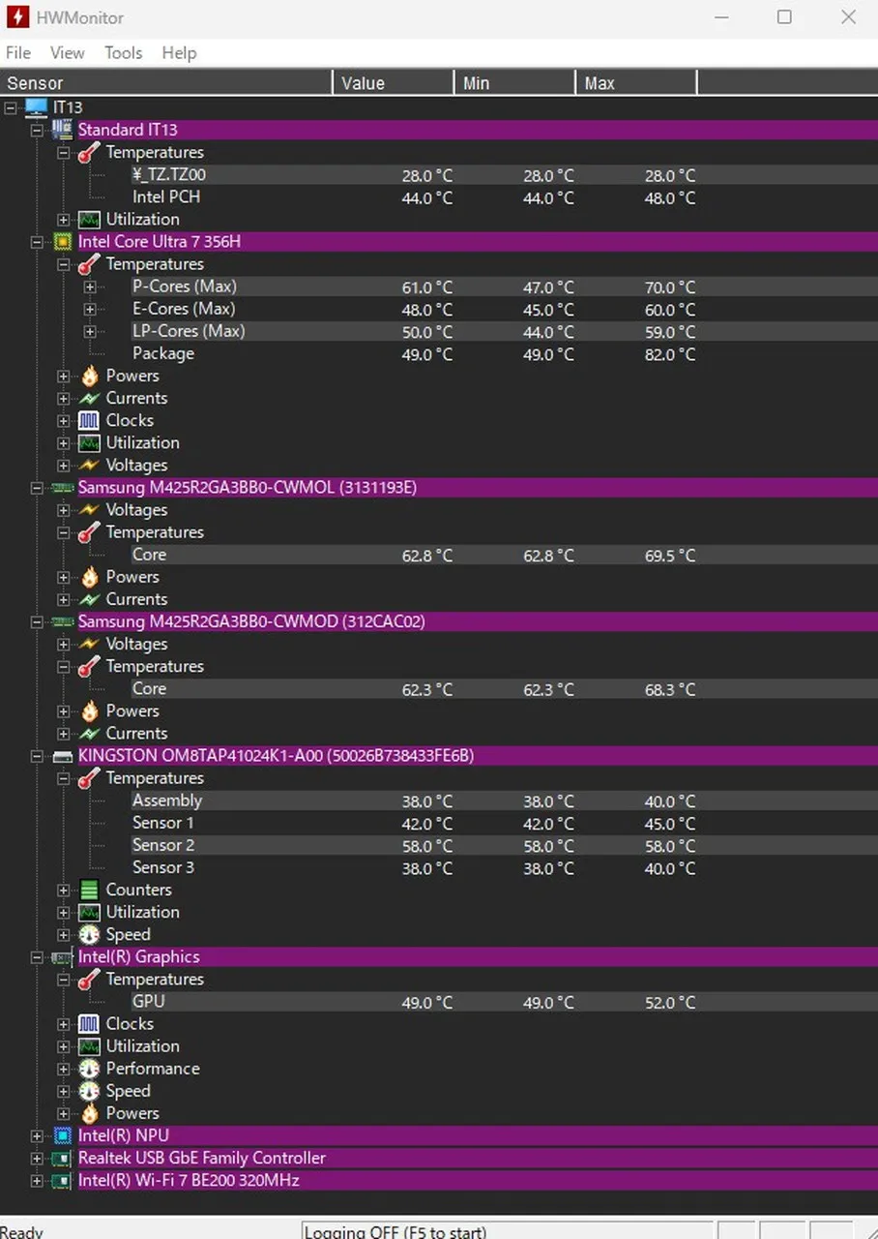The image size is (878, 1239).
Task: Expand CPU Powers section
Action: click(63, 376)
